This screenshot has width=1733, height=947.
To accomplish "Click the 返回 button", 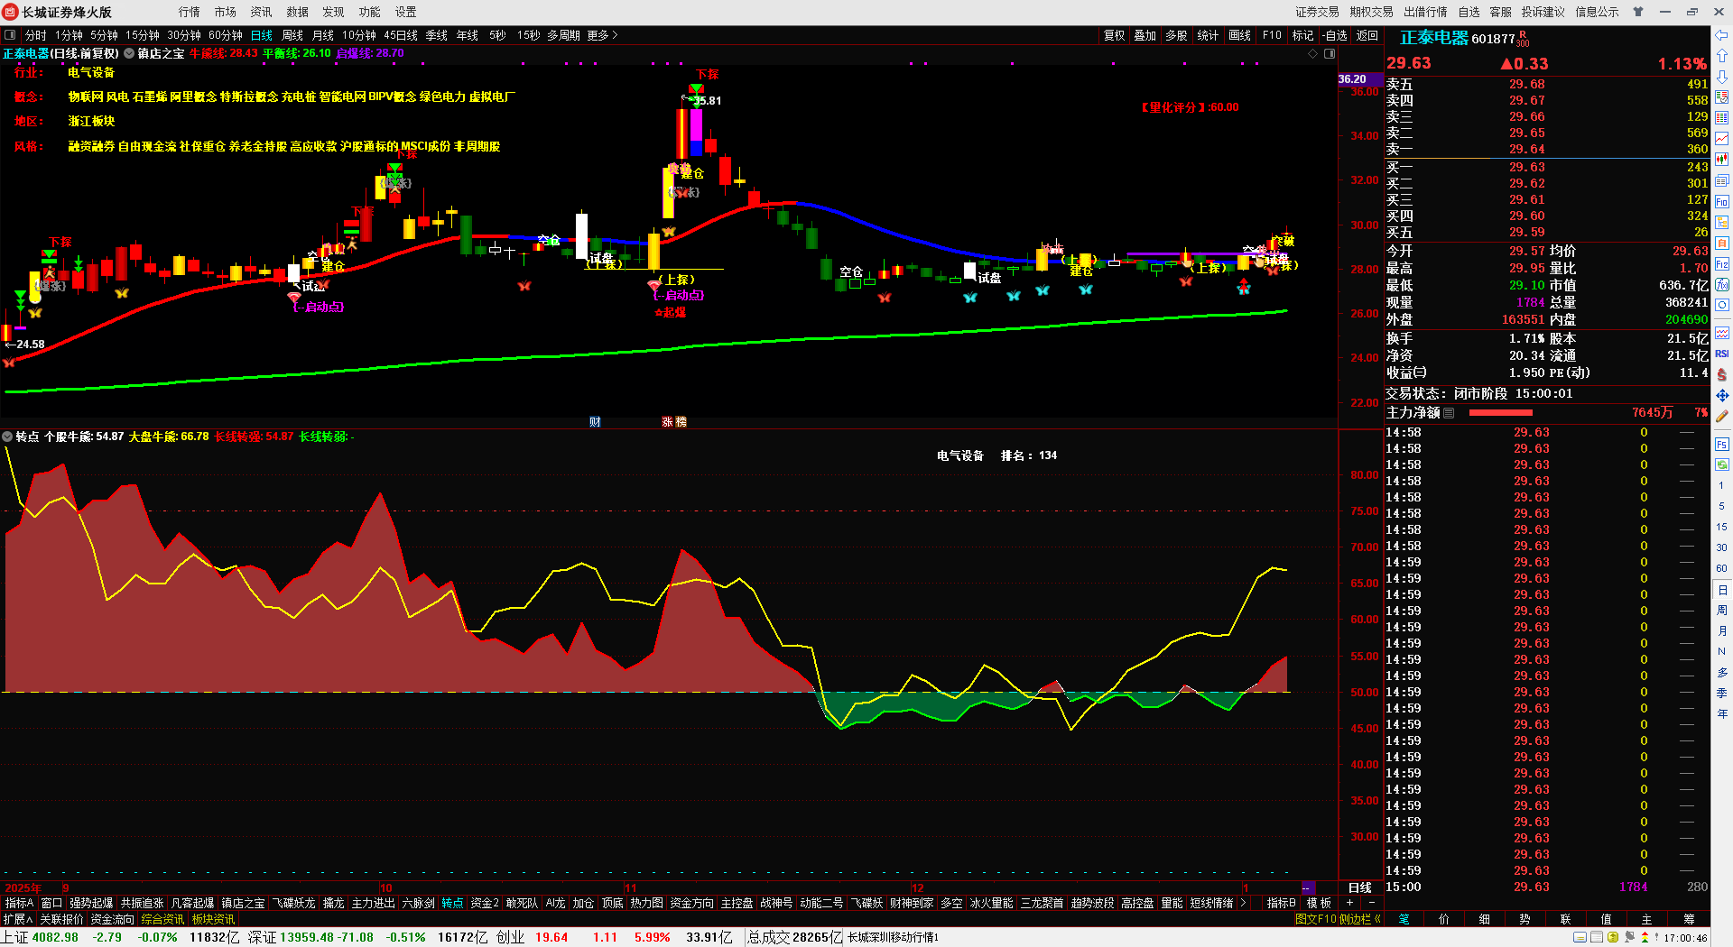I will click(1367, 35).
